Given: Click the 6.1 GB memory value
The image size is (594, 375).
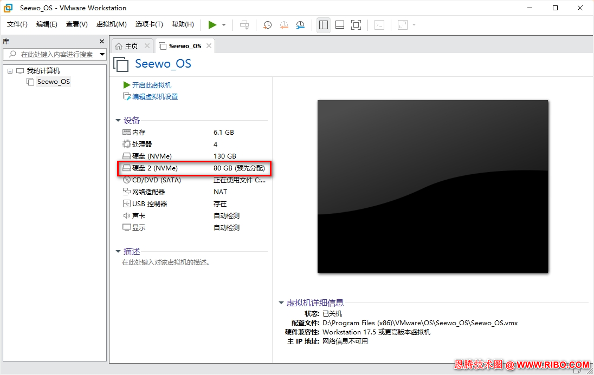Looking at the screenshot, I should click(x=223, y=133).
